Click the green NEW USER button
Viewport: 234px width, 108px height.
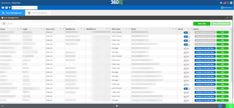coord(202,24)
